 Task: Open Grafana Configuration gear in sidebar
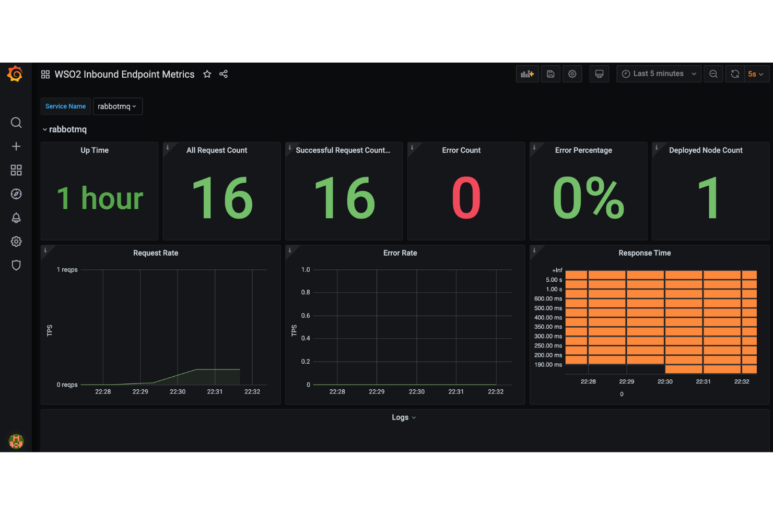16,241
